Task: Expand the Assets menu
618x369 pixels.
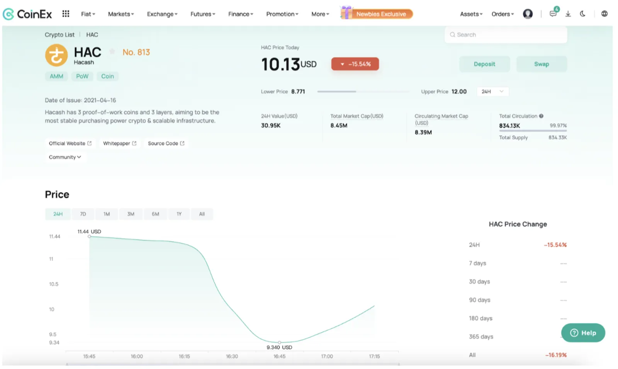Action: pyautogui.click(x=471, y=14)
